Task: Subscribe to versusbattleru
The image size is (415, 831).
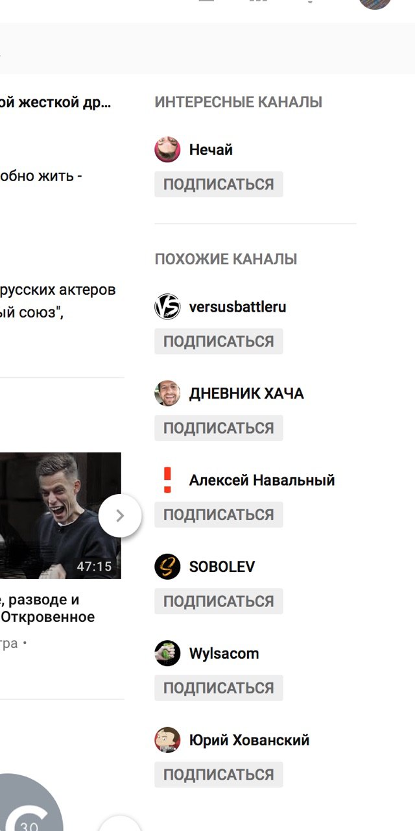Action: (219, 341)
